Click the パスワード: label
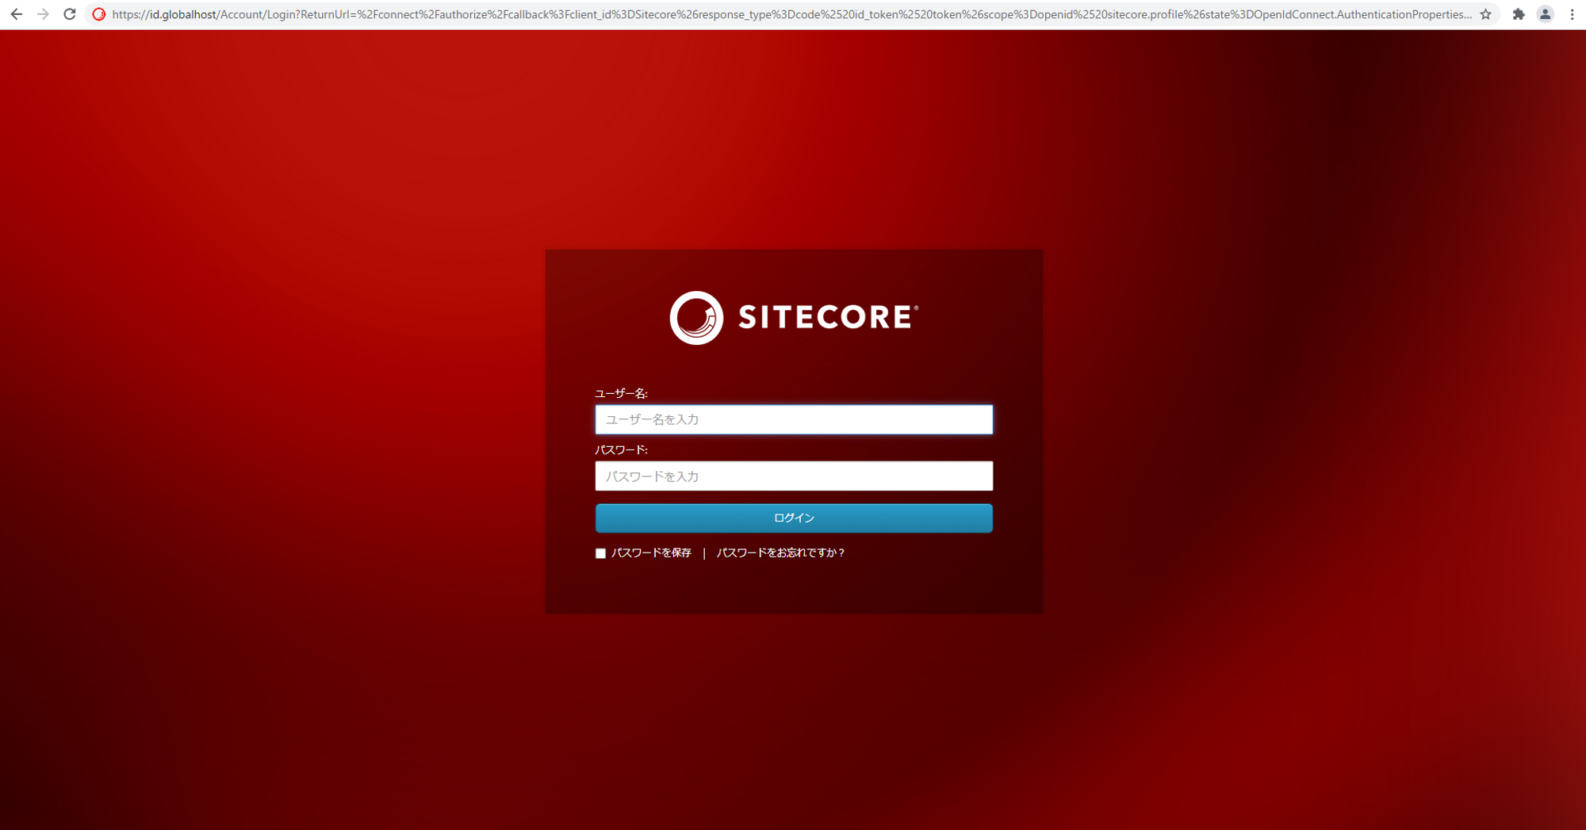This screenshot has width=1586, height=830. 621,449
